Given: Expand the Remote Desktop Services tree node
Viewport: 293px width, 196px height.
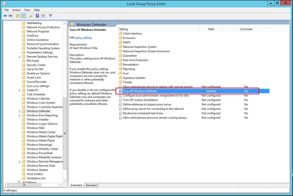Looking at the screenshot, I should 20,57.
